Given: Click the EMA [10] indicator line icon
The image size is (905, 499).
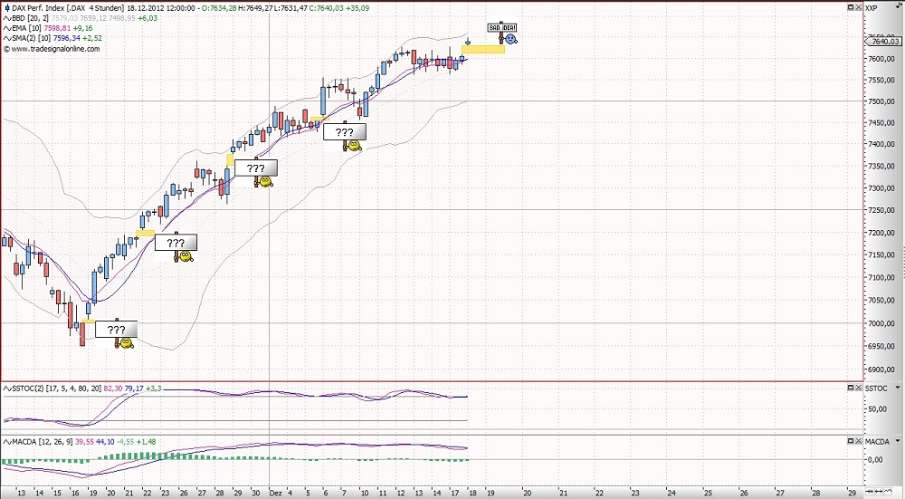Looking at the screenshot, I should [x=7, y=28].
